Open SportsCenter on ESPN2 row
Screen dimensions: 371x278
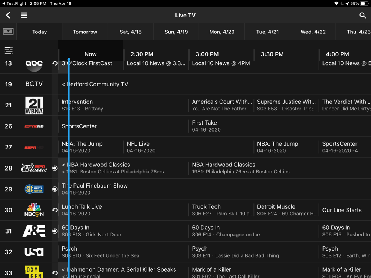coord(123,126)
